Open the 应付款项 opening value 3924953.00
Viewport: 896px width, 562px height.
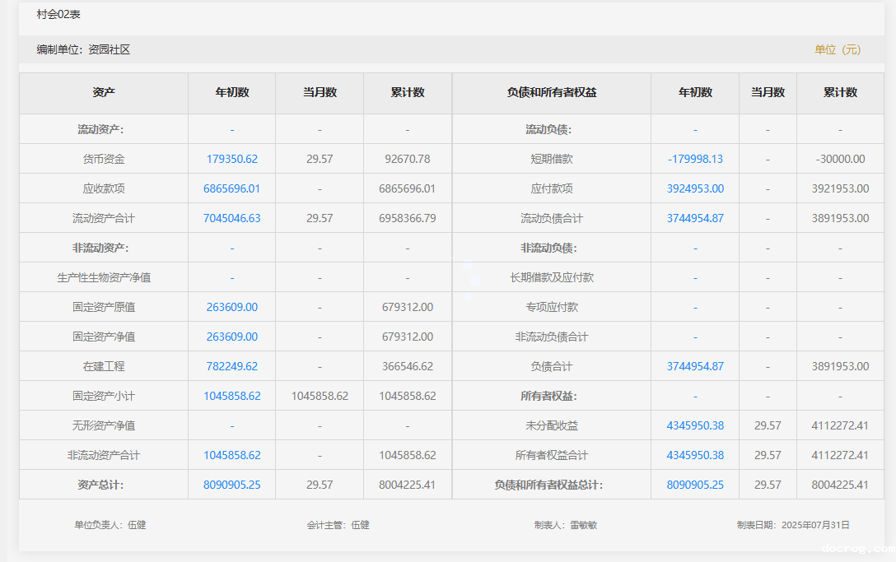(x=695, y=188)
